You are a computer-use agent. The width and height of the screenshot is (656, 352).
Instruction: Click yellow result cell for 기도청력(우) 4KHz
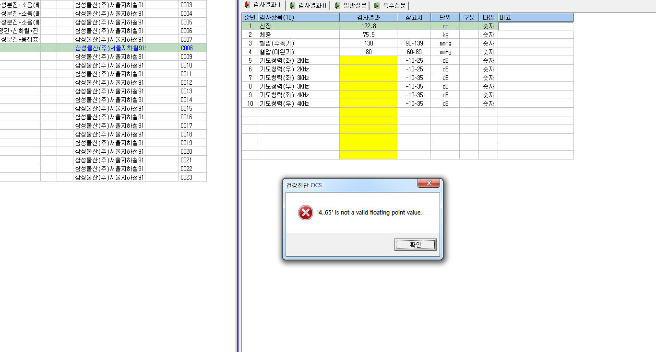(368, 103)
